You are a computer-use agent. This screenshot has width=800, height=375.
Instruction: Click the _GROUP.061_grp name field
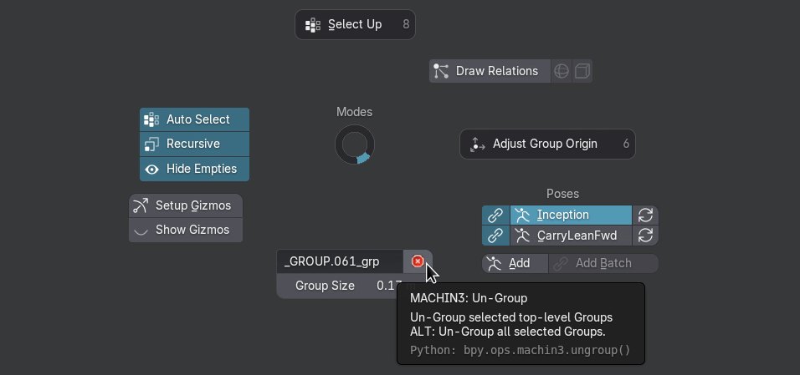(340, 261)
